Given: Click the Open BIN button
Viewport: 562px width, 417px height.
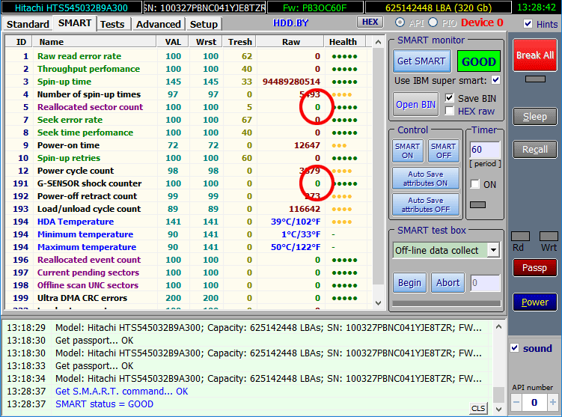Looking at the screenshot, I should point(415,104).
